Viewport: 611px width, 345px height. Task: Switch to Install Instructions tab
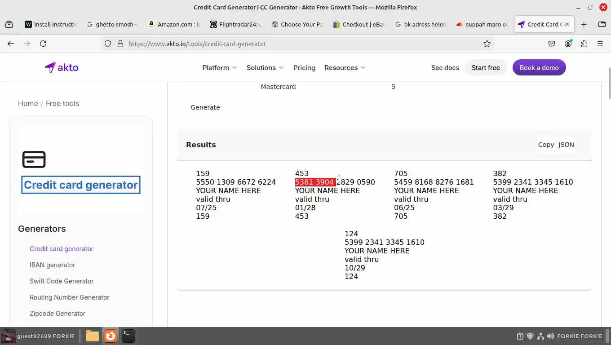click(51, 24)
